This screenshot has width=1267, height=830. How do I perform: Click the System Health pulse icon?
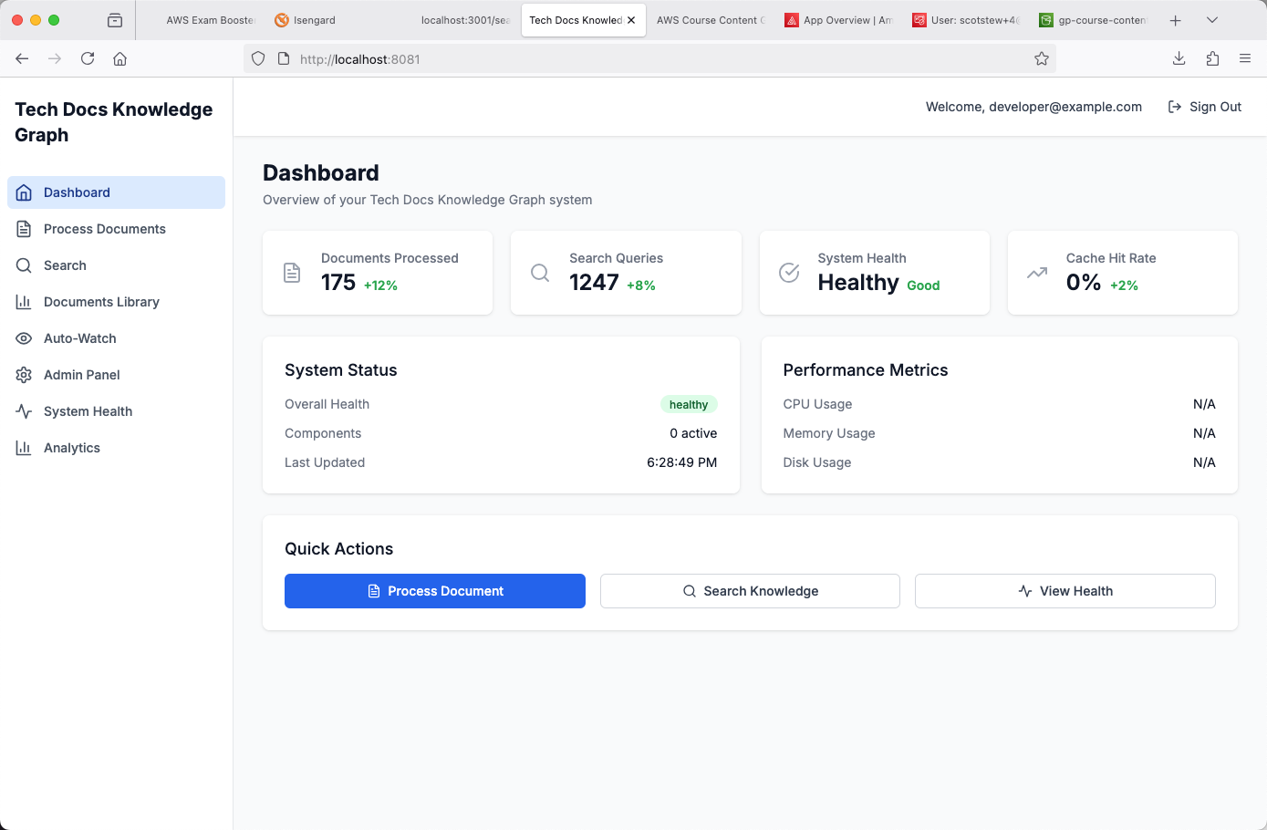tap(25, 411)
